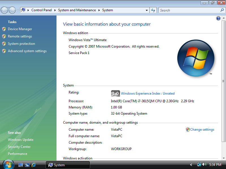This screenshot has height=169, width=226.
Task: Click scrollbar up arrow
Action: pos(224,18)
